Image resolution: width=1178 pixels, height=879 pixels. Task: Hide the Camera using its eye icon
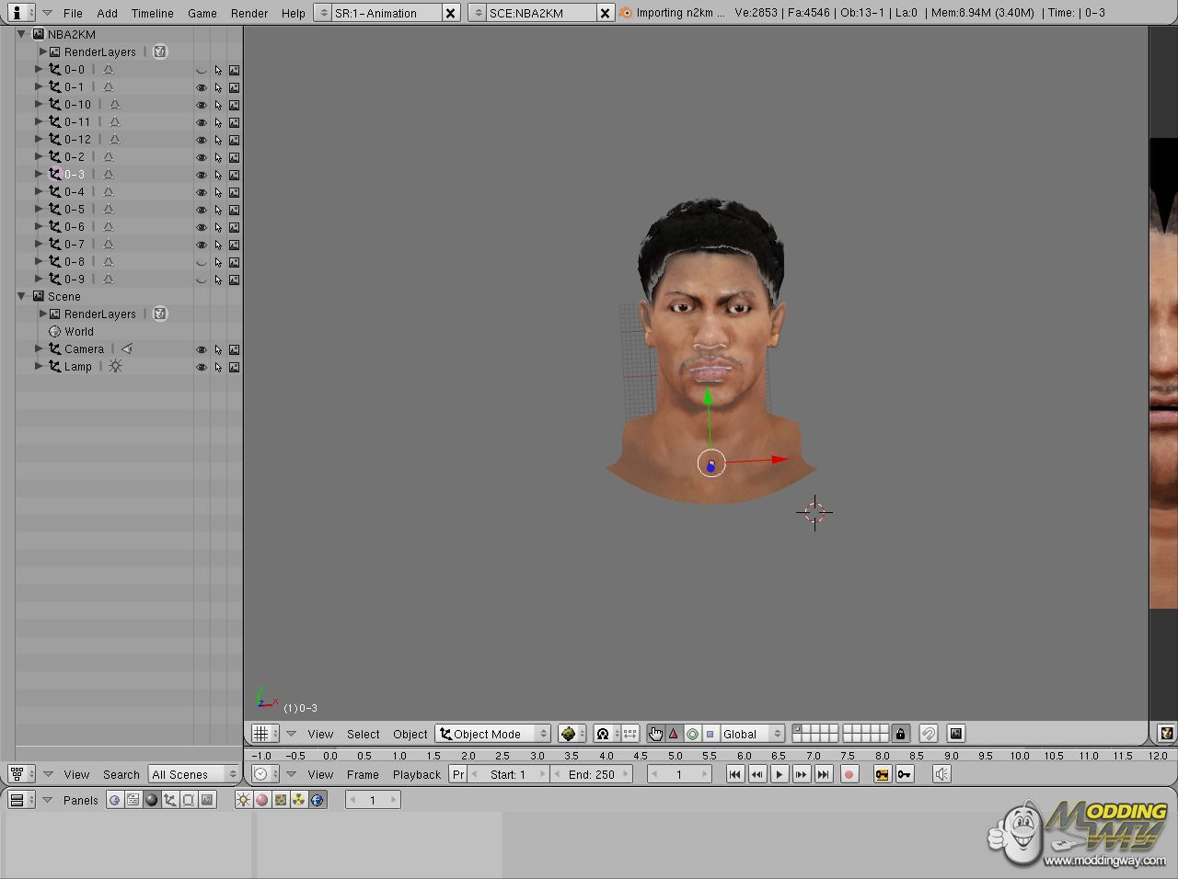pyautogui.click(x=201, y=349)
